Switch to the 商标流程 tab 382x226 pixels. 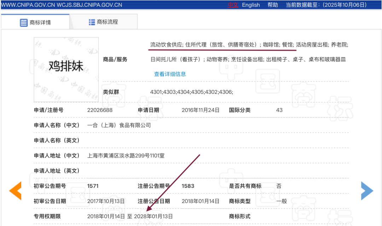[x=104, y=22]
